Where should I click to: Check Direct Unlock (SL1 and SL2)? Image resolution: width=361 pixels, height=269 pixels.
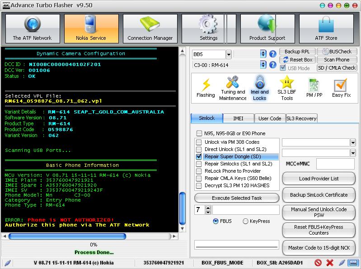click(199, 149)
